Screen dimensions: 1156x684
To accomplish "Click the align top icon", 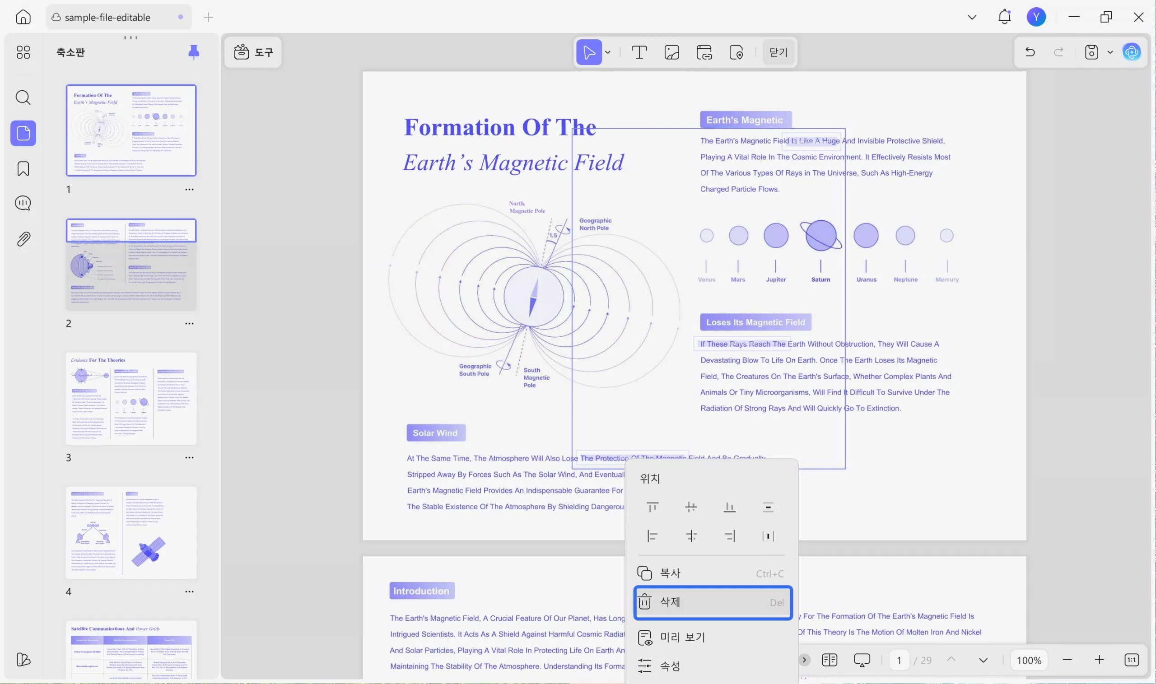I will point(652,507).
